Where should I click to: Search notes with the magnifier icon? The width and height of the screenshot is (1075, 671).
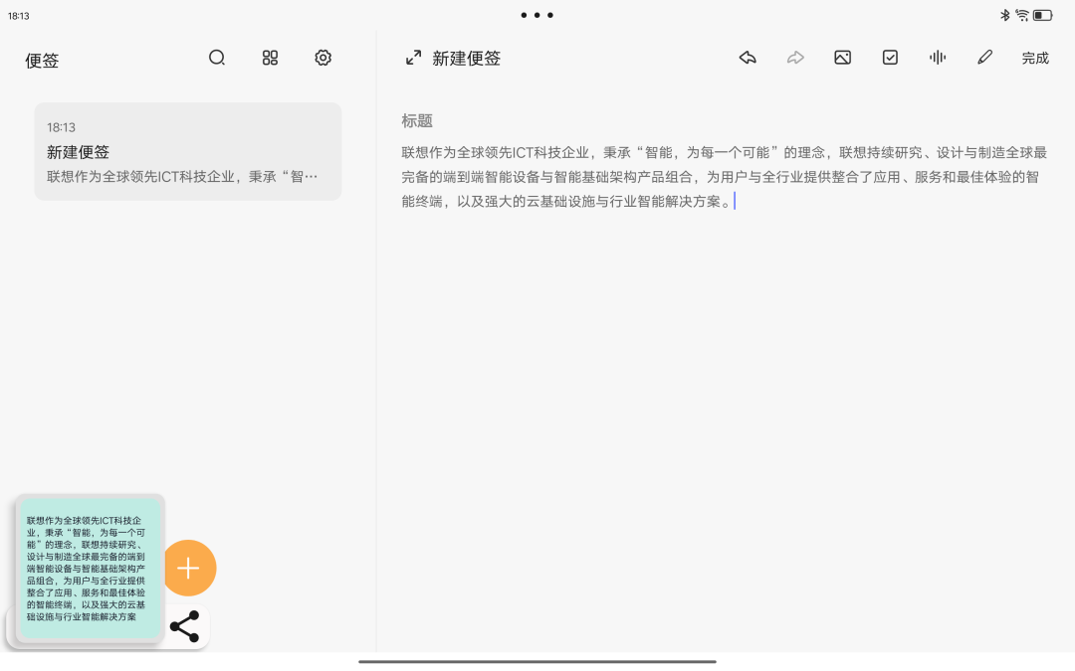pos(217,58)
